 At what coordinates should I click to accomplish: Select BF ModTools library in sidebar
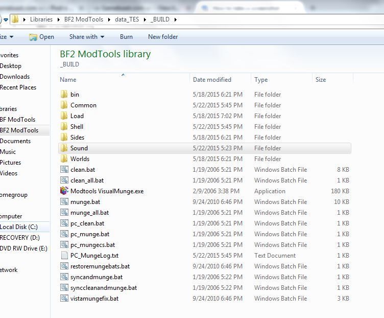[18, 120]
